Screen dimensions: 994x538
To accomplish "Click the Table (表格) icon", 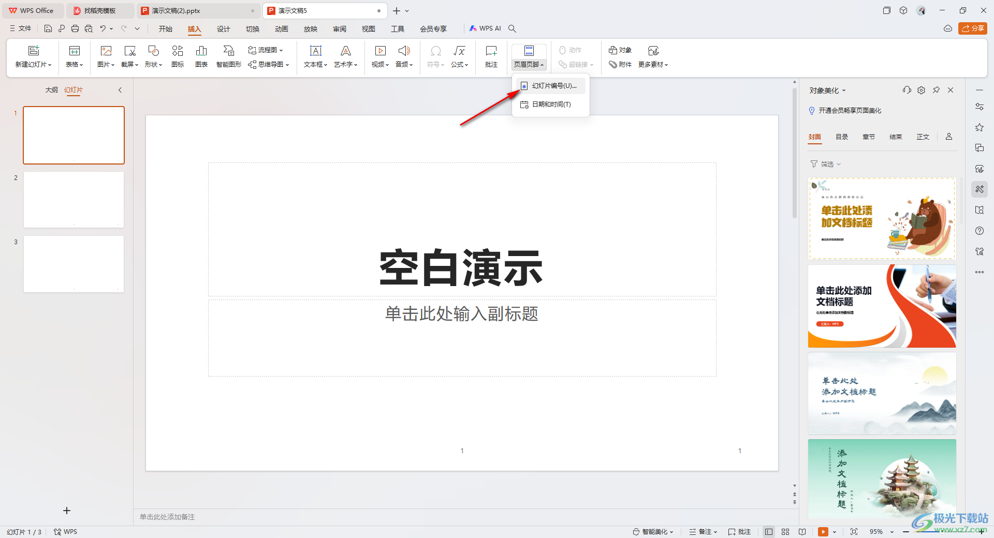I will coord(75,51).
